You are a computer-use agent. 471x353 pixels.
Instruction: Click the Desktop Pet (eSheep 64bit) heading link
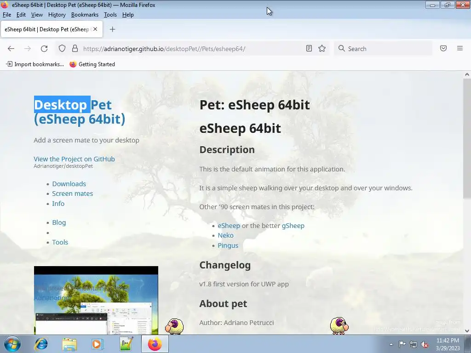79,112
